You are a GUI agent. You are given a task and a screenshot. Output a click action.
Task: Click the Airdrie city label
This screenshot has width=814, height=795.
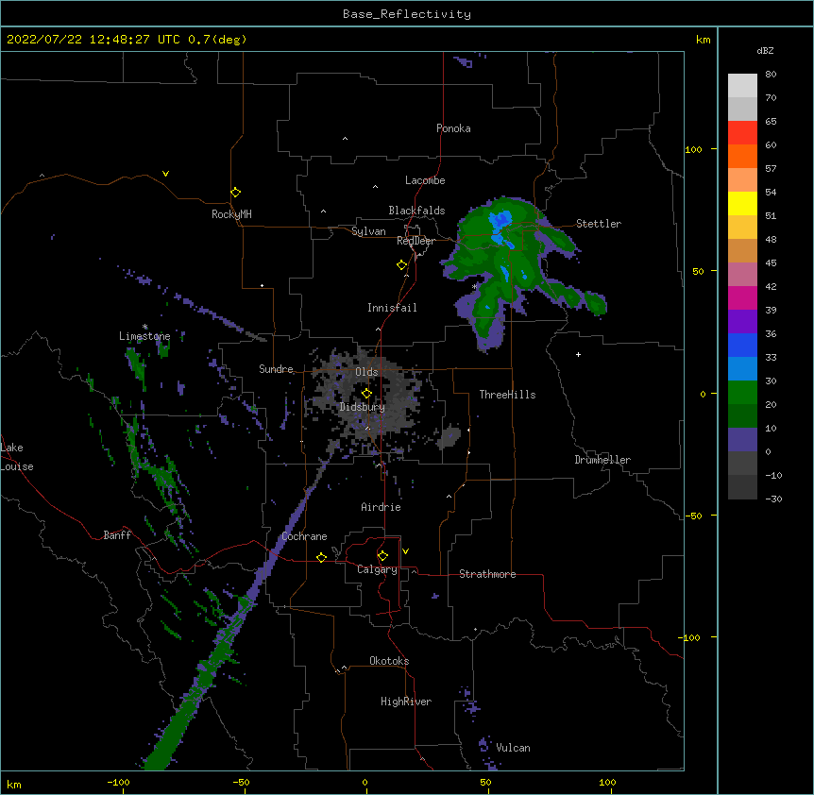381,507
